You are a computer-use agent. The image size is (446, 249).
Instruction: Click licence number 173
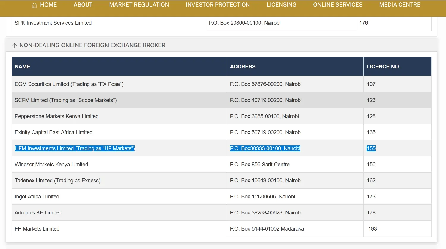tap(371, 197)
